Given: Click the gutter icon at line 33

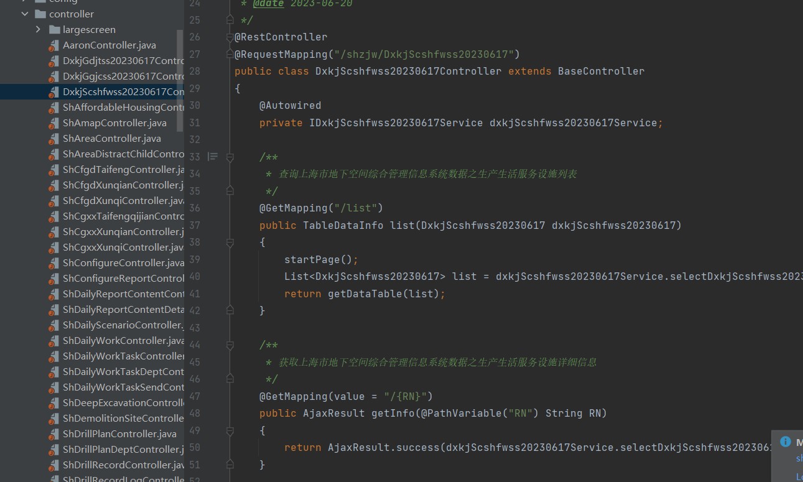Looking at the screenshot, I should pos(213,157).
